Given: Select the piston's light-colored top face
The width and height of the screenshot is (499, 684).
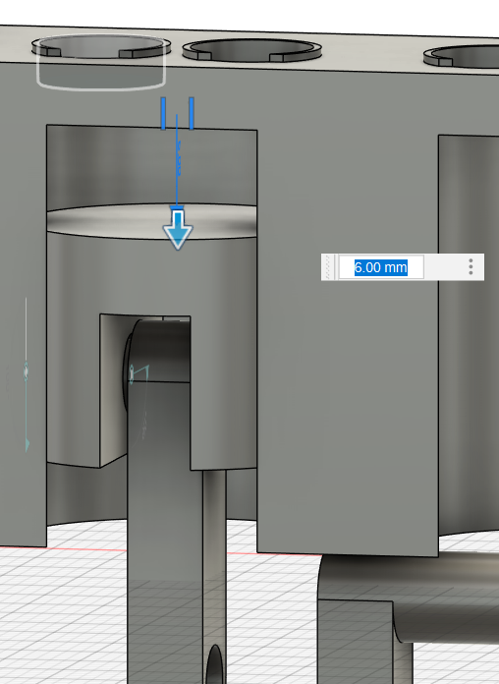Looking at the screenshot, I should pos(151,221).
